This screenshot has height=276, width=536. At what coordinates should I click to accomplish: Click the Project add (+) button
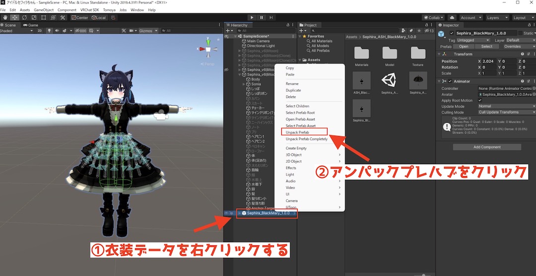pos(302,31)
